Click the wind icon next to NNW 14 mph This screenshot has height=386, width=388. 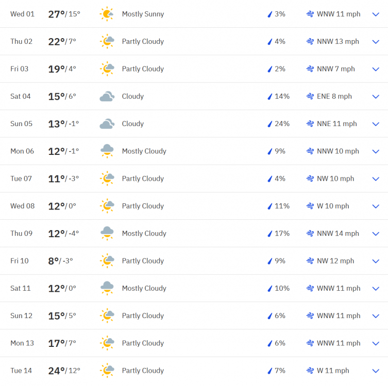310,234
